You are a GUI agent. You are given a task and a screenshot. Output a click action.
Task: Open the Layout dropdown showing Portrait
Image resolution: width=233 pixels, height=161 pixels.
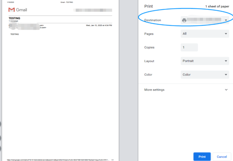[205, 61]
